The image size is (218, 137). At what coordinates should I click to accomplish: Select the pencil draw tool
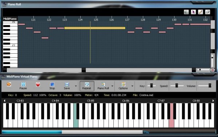click(x=200, y=12)
